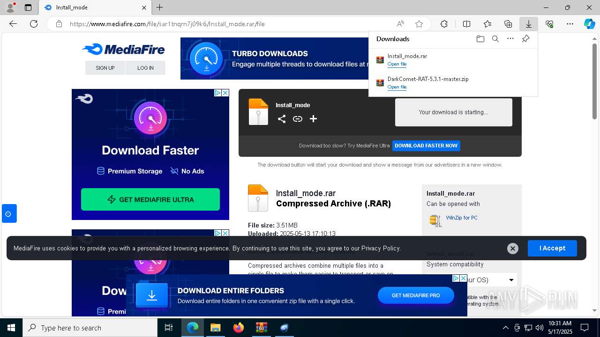600x337 pixels.
Task: Open browser Extensions puzzle icon
Action: (444, 24)
